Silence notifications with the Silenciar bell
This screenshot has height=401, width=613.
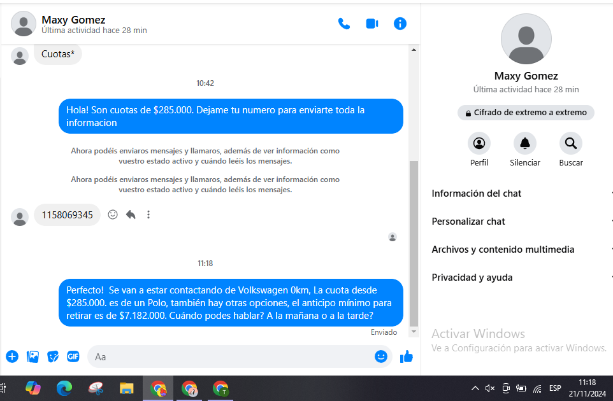pos(524,144)
